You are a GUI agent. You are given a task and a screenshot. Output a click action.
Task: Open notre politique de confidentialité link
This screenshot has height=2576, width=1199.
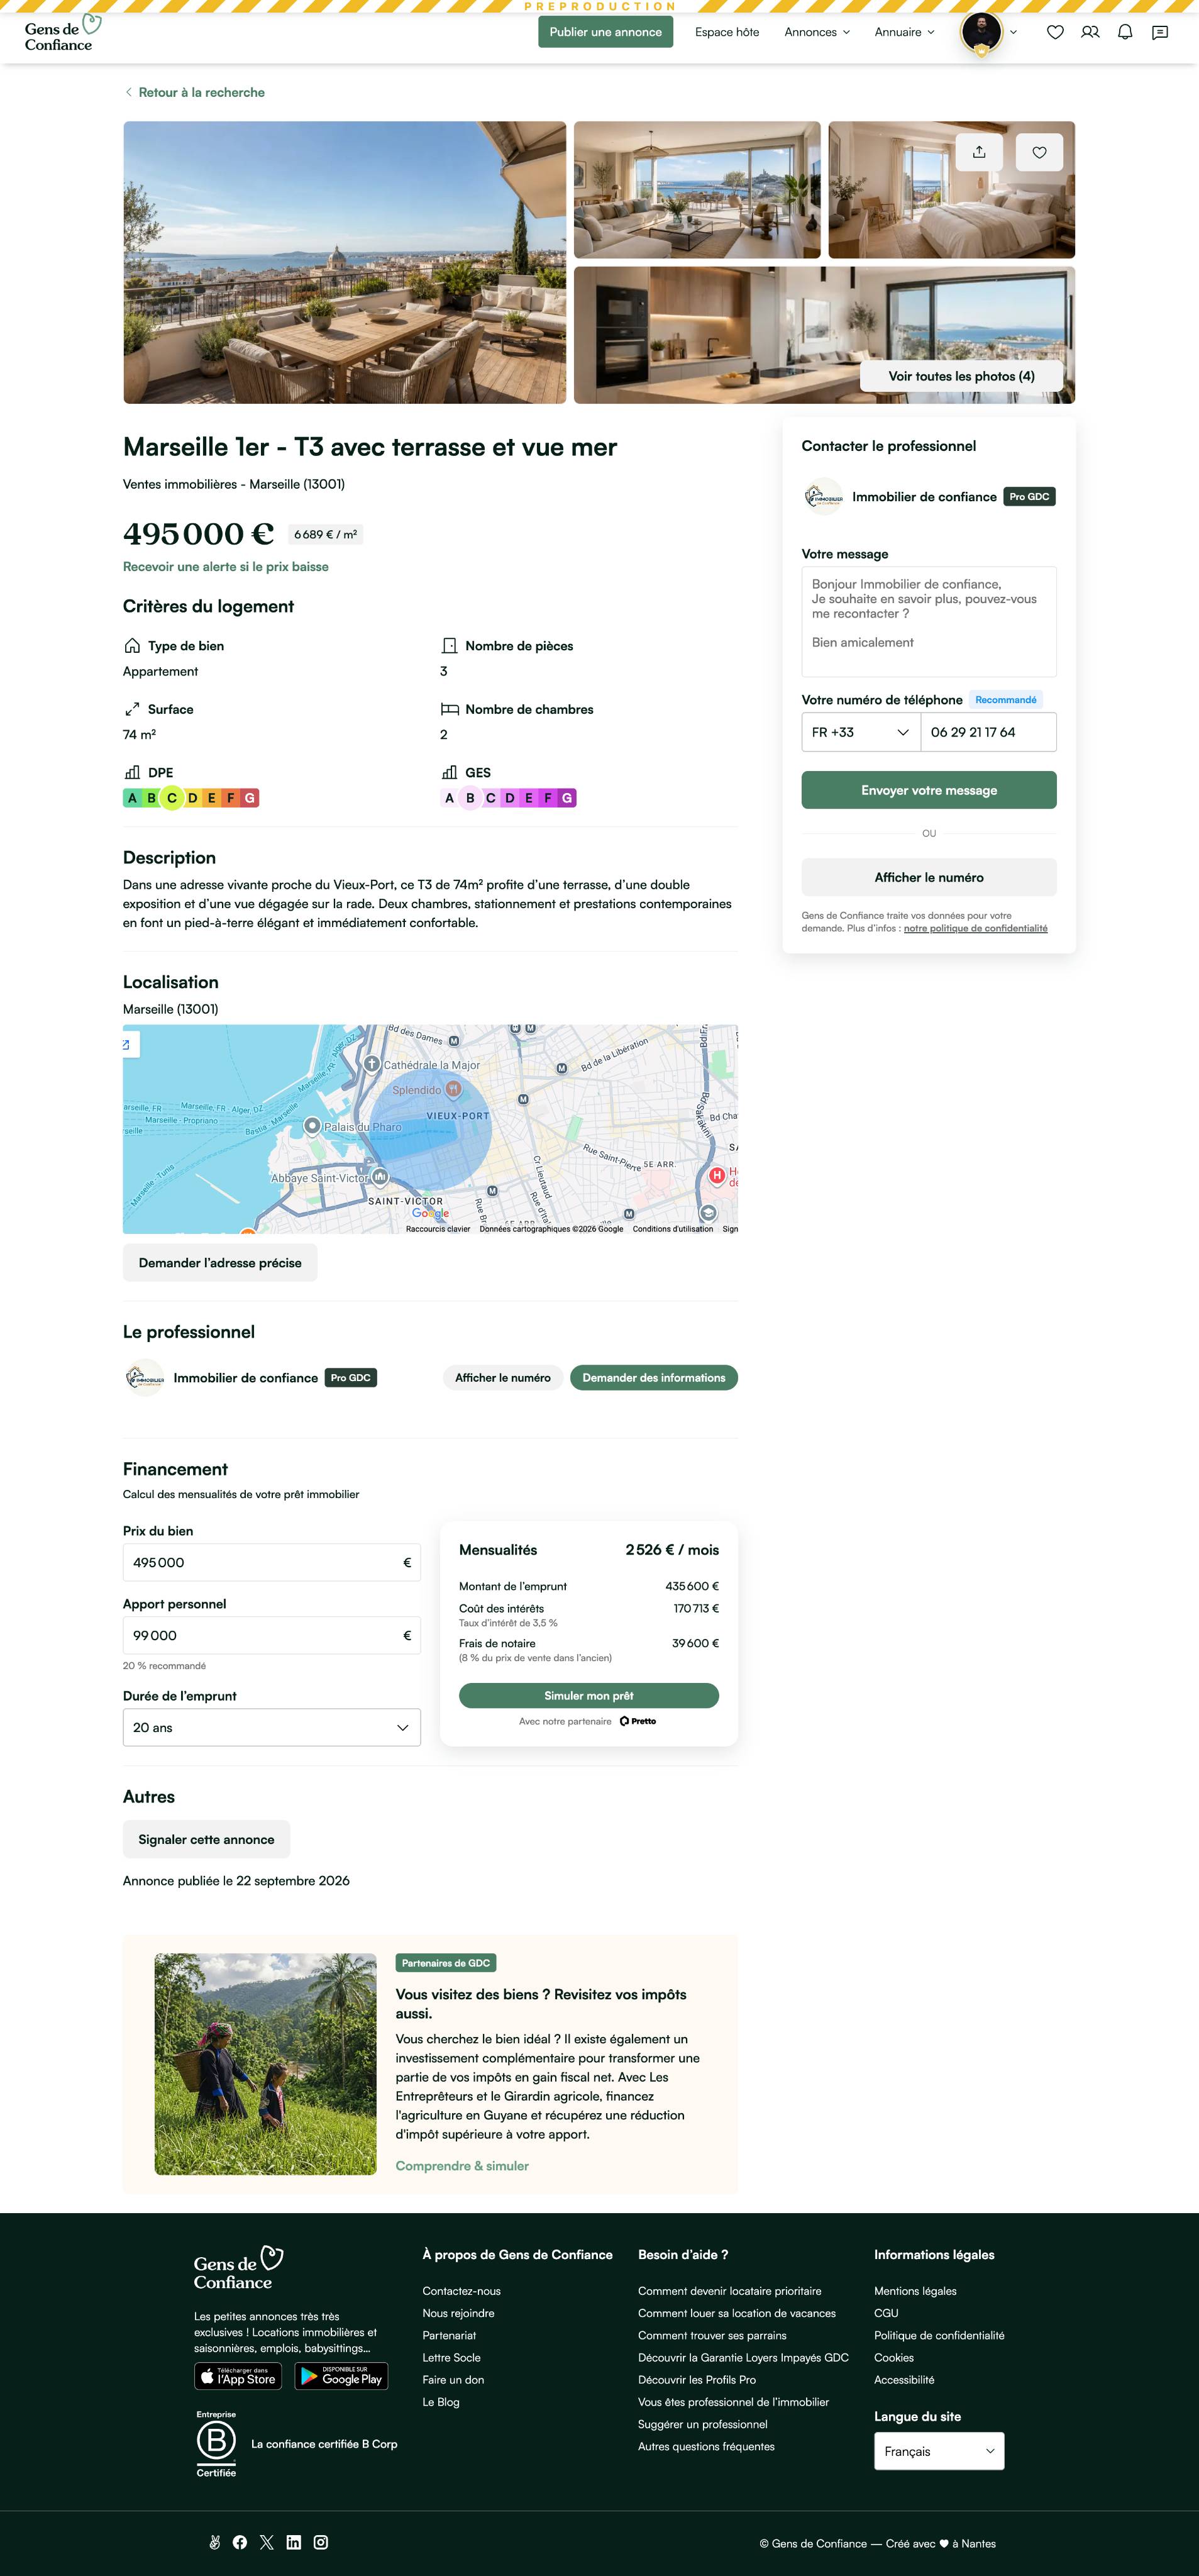[x=975, y=929]
